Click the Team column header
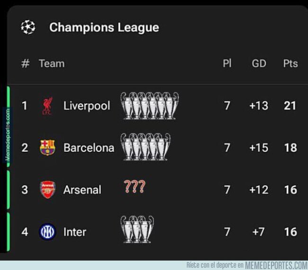This screenshot has height=270, width=308. coord(52,63)
